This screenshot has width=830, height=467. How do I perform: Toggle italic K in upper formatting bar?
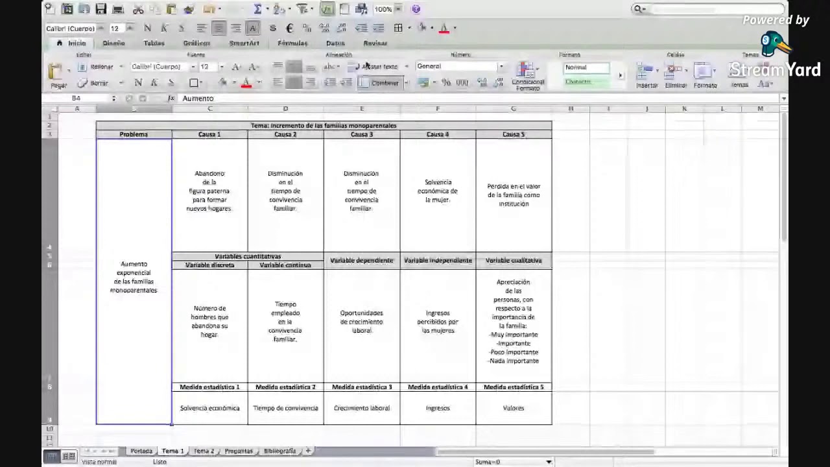(164, 28)
